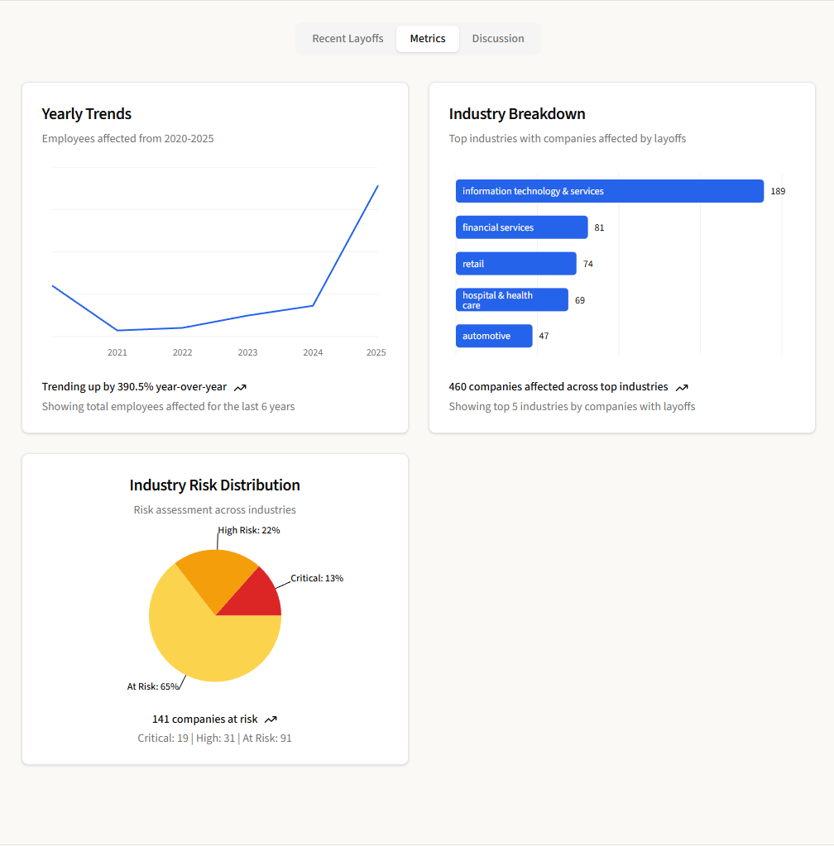Switch to the Recent Layoffs tab

point(347,38)
